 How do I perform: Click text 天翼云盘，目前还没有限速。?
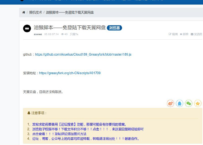pyautogui.click(x=43, y=92)
